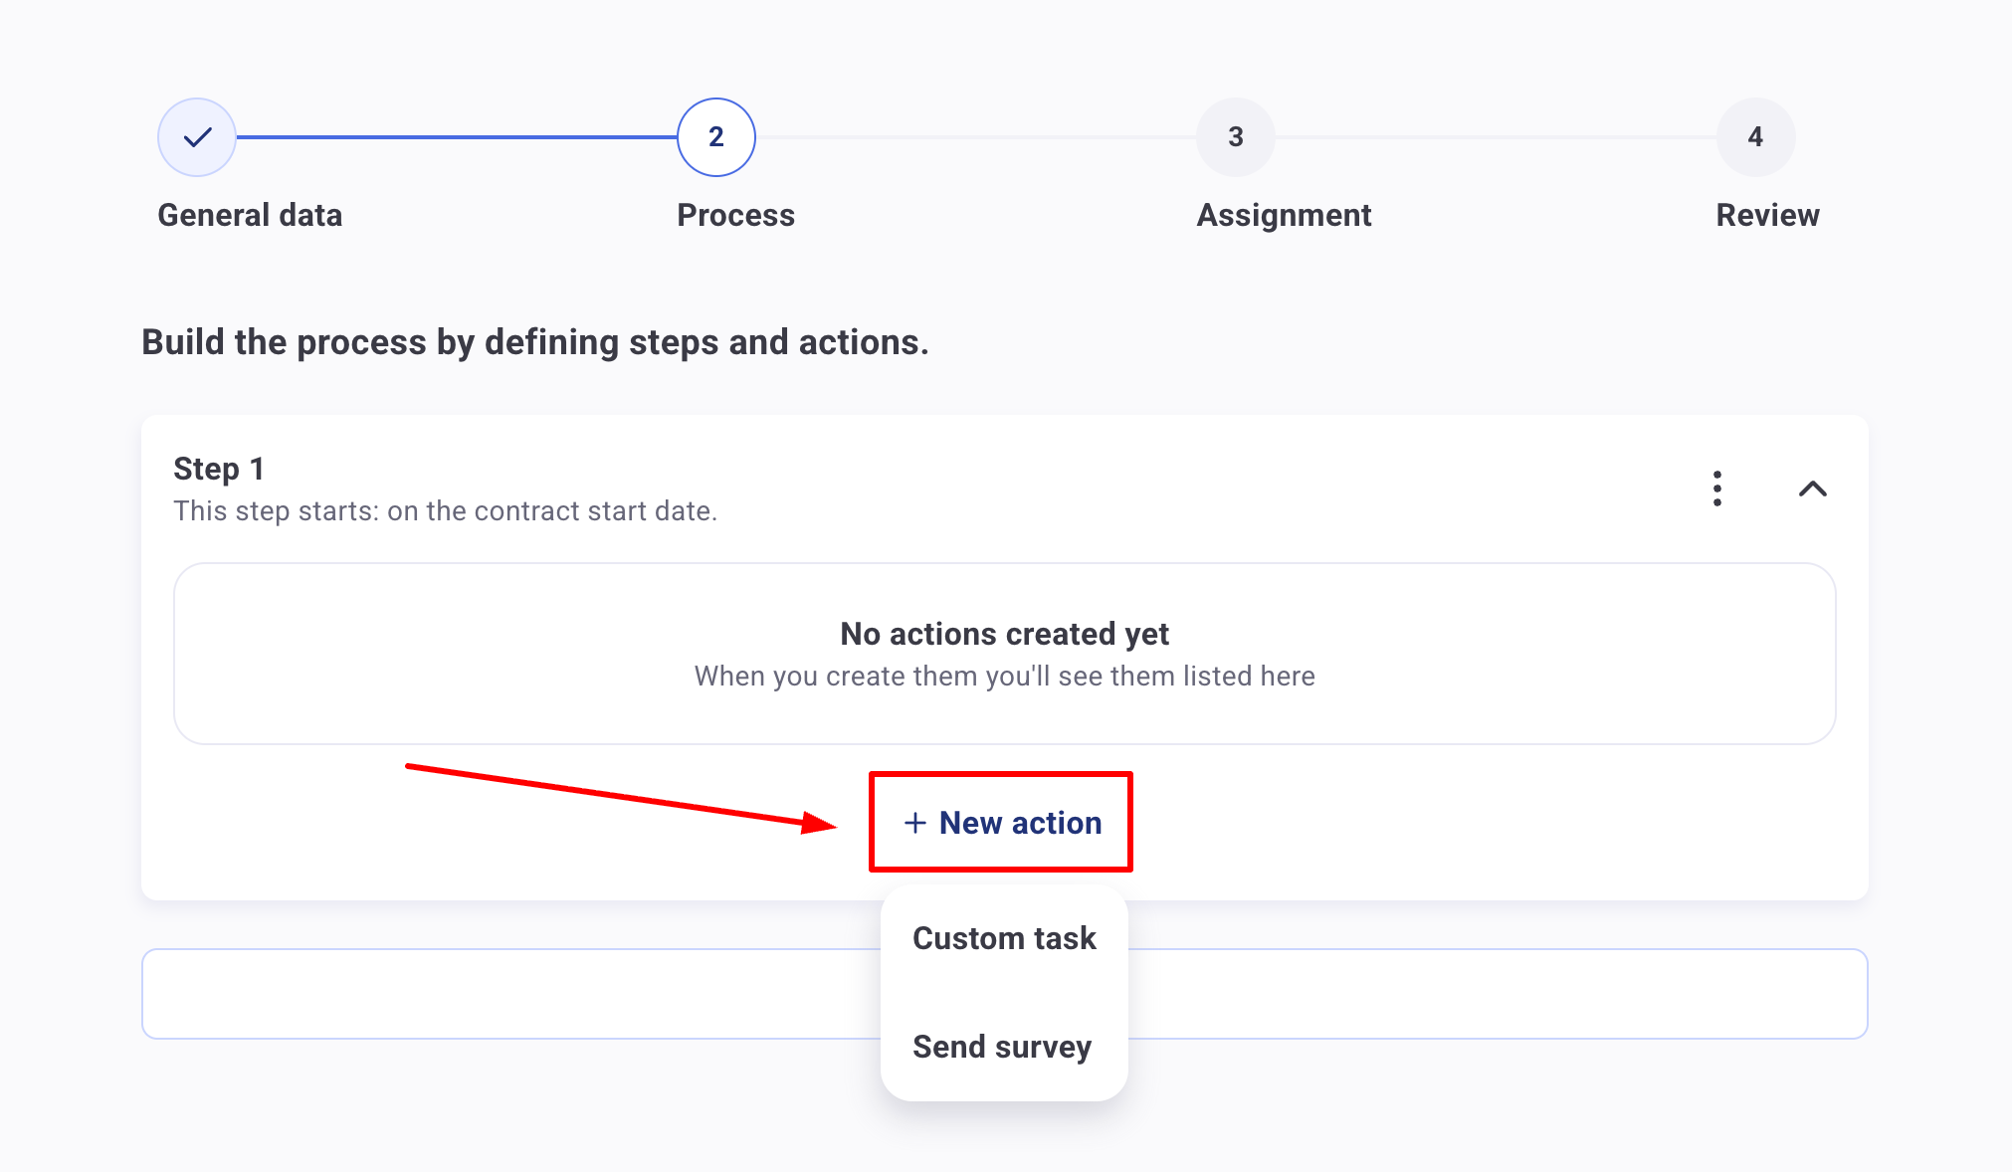The image size is (2012, 1172).
Task: Click the empty outlined box below Step 1
Action: click(x=498, y=994)
